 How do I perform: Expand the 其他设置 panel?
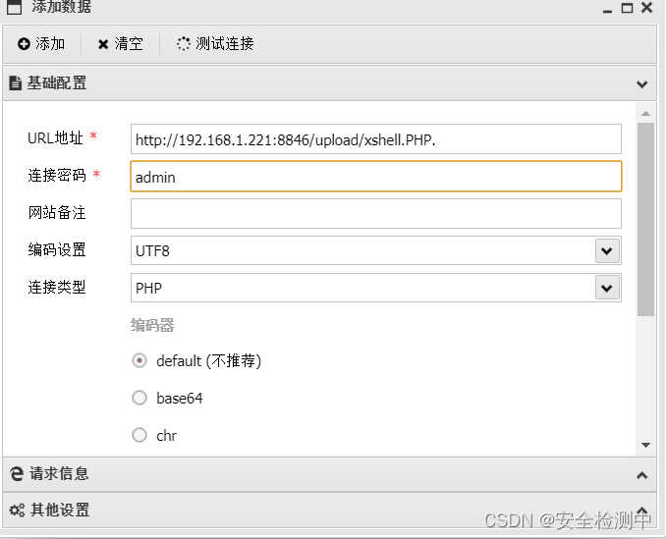coord(641,511)
